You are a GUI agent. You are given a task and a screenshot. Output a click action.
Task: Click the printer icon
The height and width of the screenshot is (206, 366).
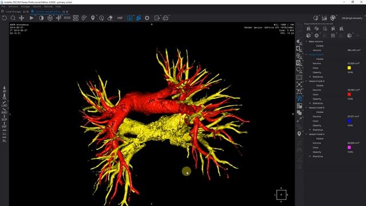click(166, 18)
